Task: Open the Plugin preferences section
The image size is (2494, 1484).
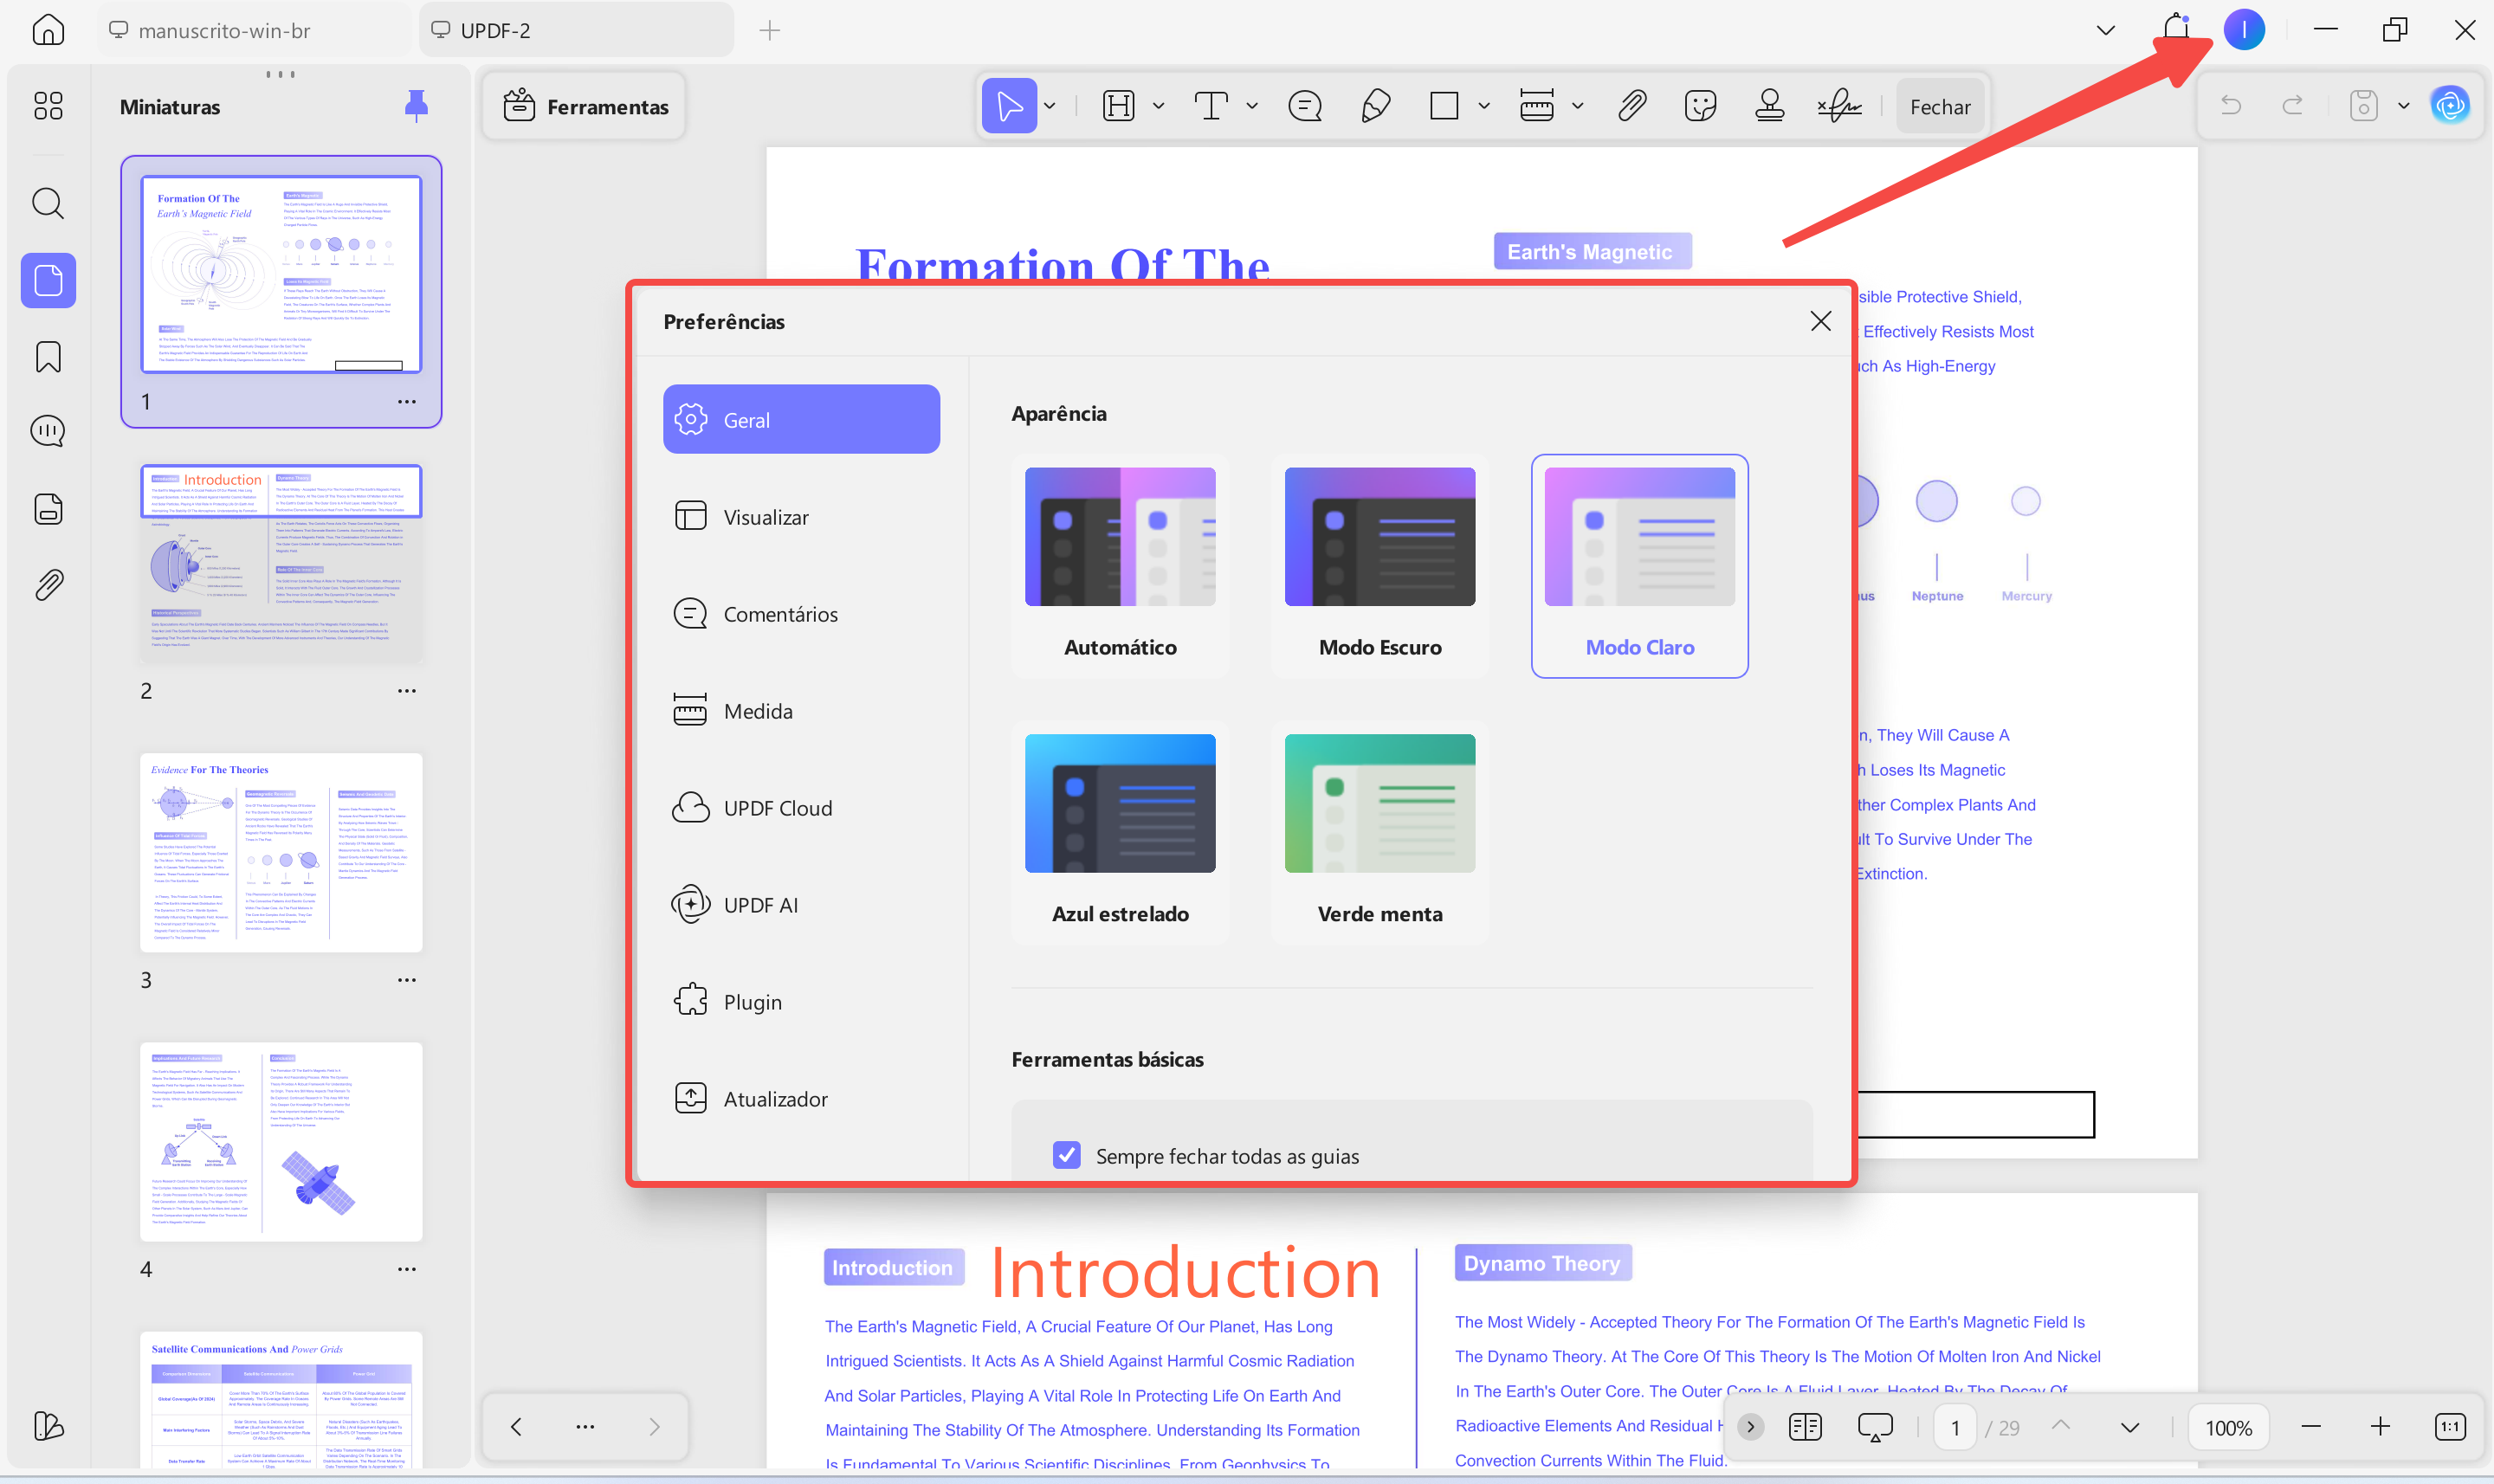Action: click(801, 1001)
